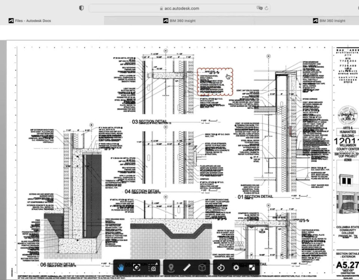This screenshot has width=359, height=280.
Task: Open the viewer Settings gear
Action: (x=236, y=267)
